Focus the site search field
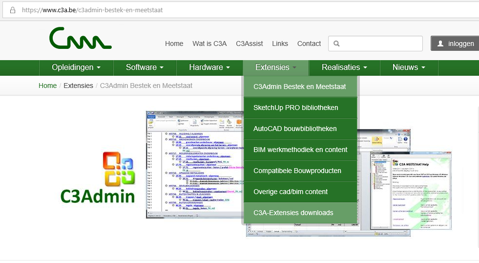Image resolution: width=479 pixels, height=263 pixels. (375, 44)
